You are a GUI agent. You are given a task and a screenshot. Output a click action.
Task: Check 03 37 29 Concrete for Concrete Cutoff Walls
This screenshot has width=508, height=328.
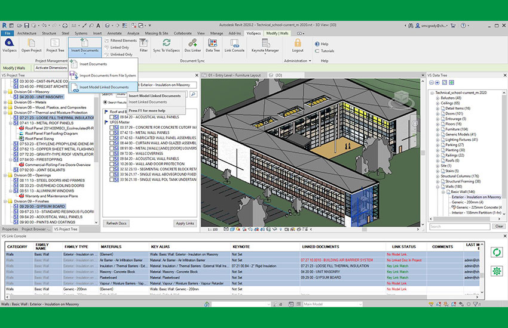click(x=111, y=127)
